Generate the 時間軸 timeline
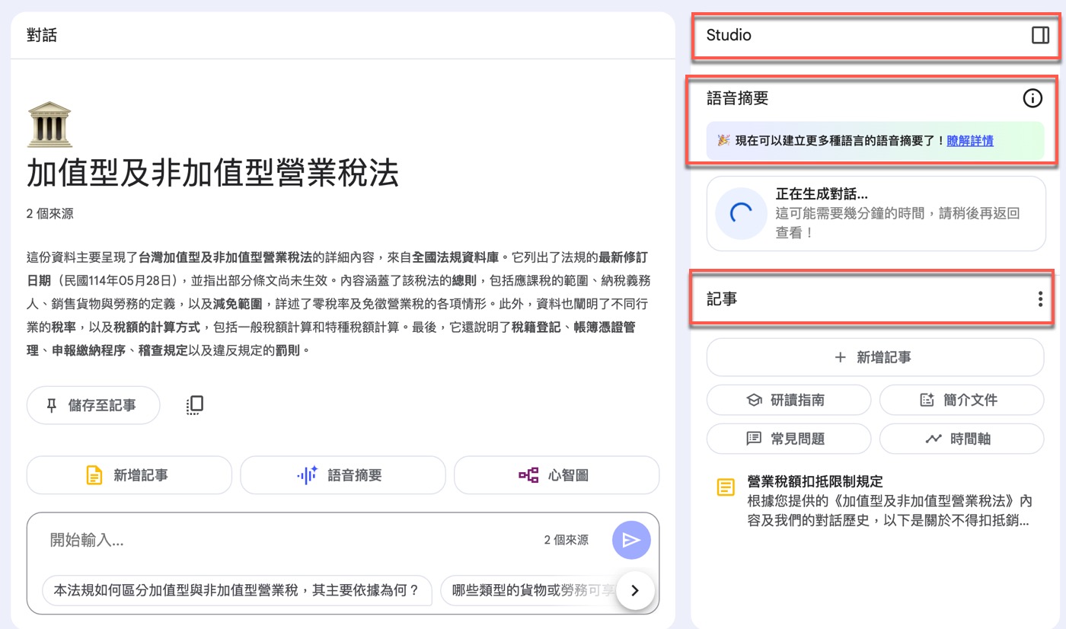Viewport: 1066px width, 629px height. (x=962, y=439)
